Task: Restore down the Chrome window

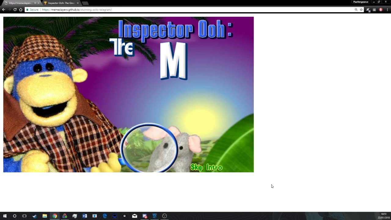Action: tap(379, 2)
